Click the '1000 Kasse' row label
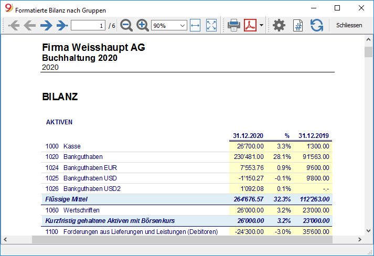 click(63, 146)
